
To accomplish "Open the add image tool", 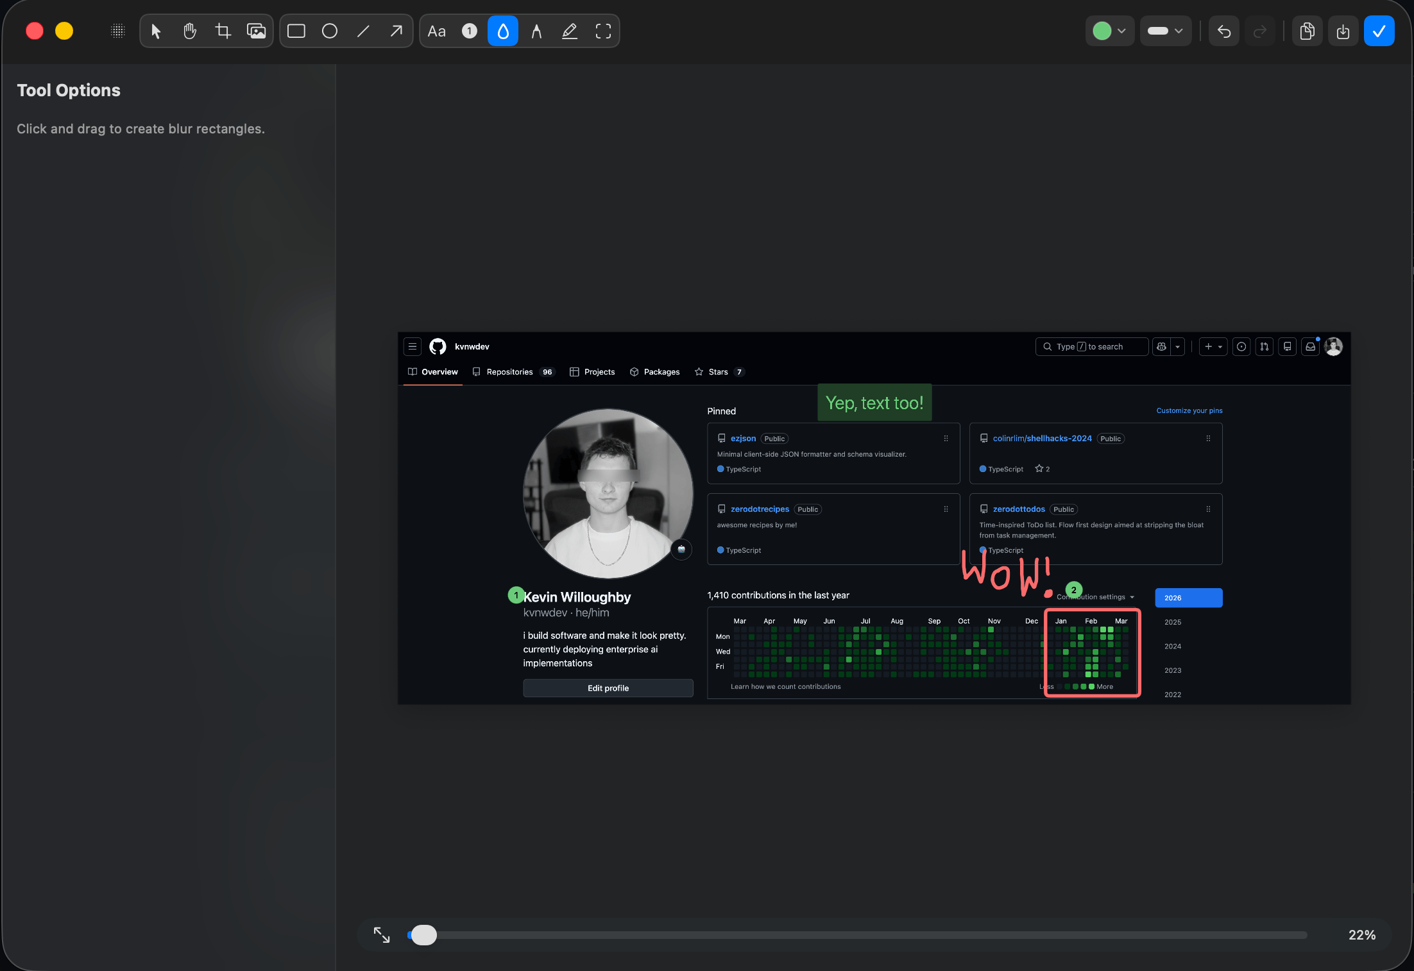I will 256,31.
